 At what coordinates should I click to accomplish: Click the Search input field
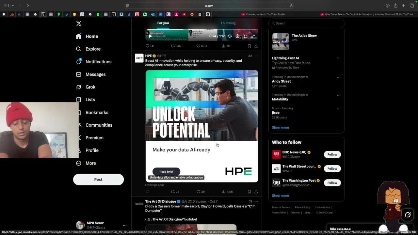coord(306,23)
